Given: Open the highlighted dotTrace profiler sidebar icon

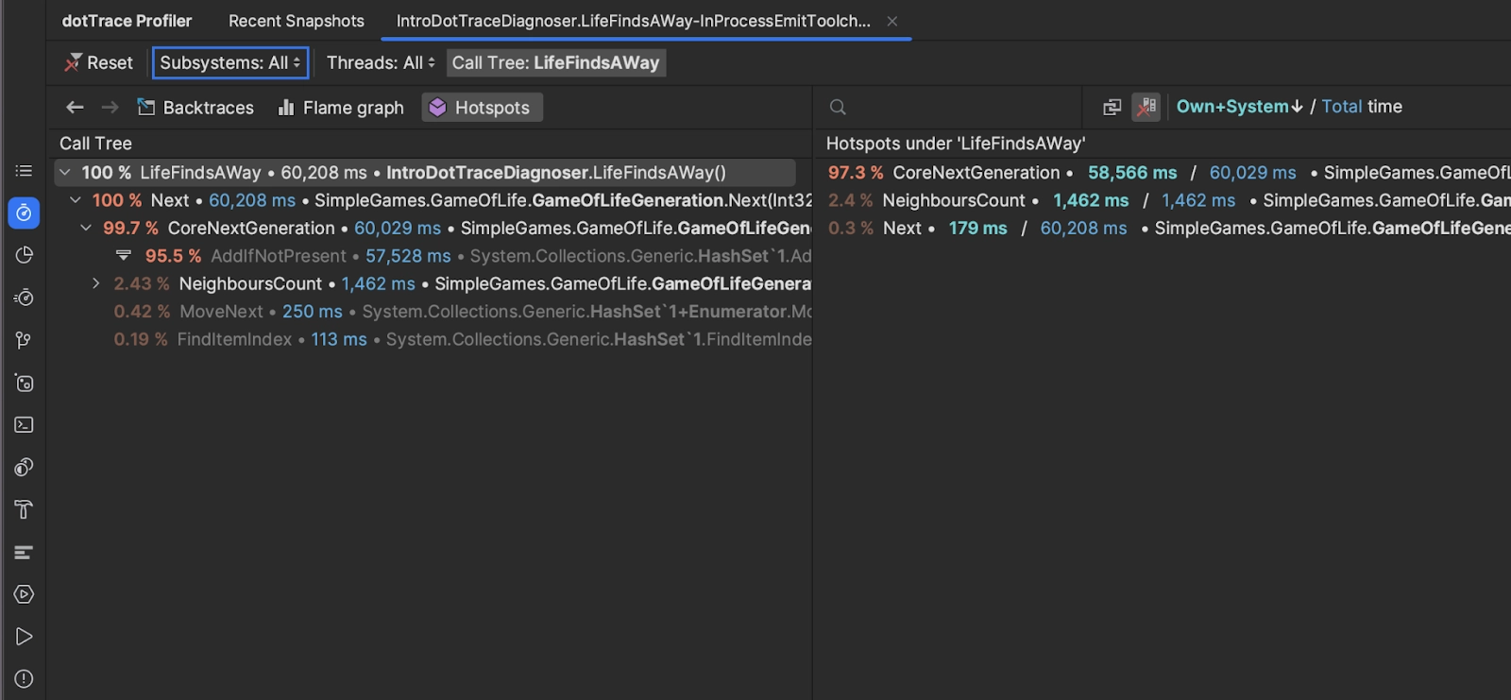Looking at the screenshot, I should pos(24,213).
